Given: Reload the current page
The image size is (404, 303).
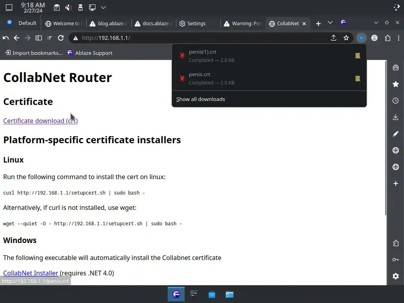Looking at the screenshot, I should point(61,38).
